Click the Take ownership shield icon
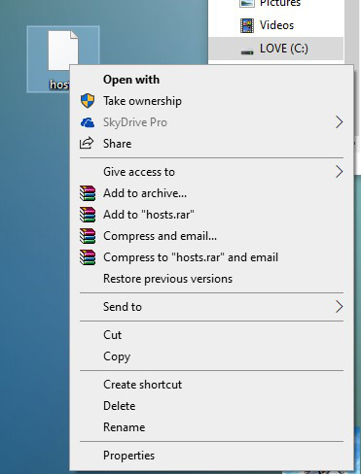 pos(88,101)
